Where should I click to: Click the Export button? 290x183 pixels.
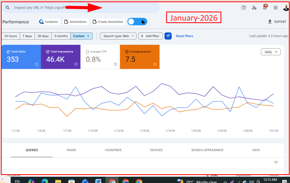pos(277,22)
